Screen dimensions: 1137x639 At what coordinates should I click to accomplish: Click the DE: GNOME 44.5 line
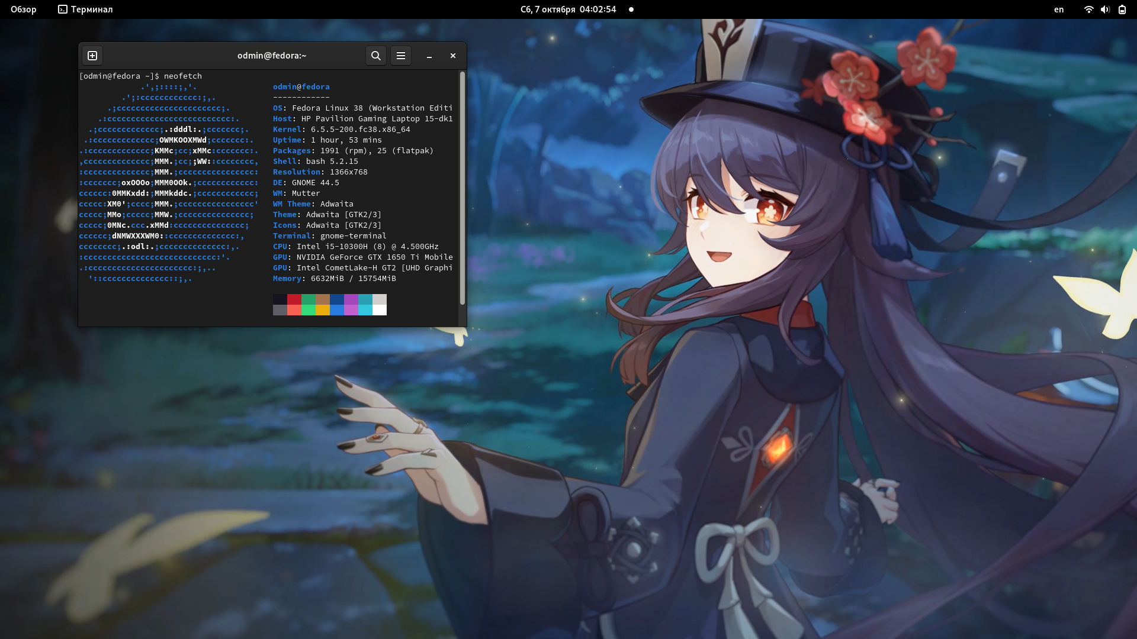(x=306, y=183)
